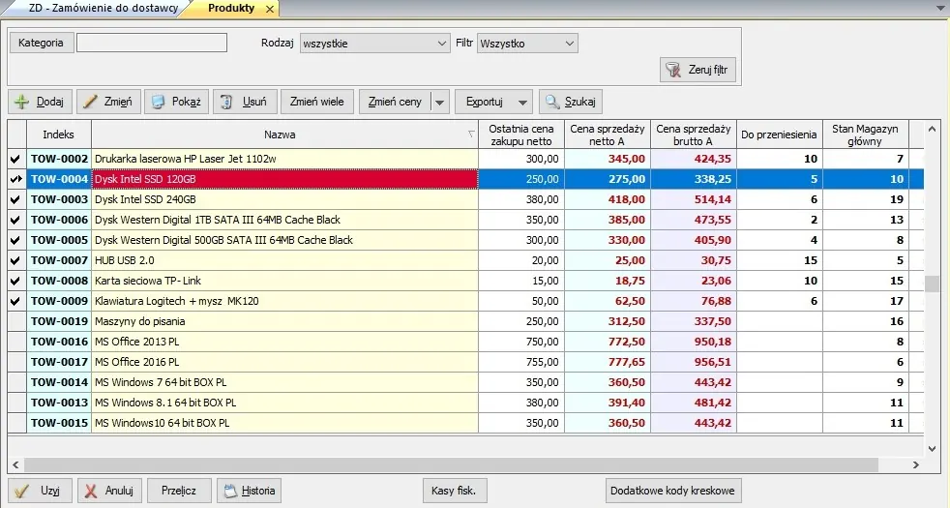Screen dimensions: 950x508
Task: Select the row MS Windows 8.1 64 bit BOX PL
Action: 465,403
